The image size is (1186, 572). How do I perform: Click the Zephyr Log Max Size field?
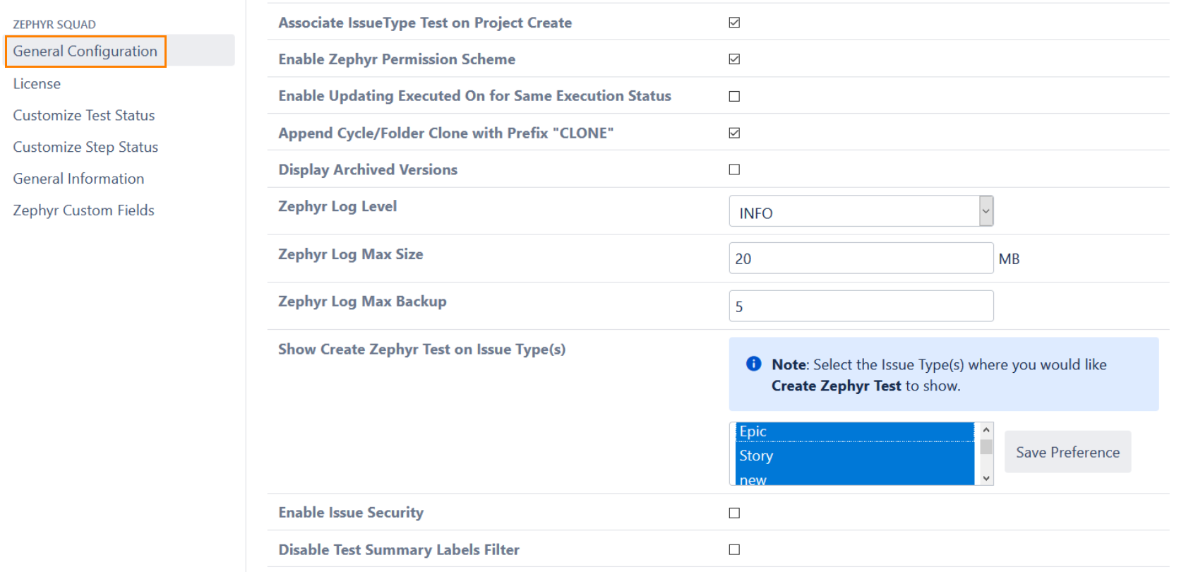(861, 258)
